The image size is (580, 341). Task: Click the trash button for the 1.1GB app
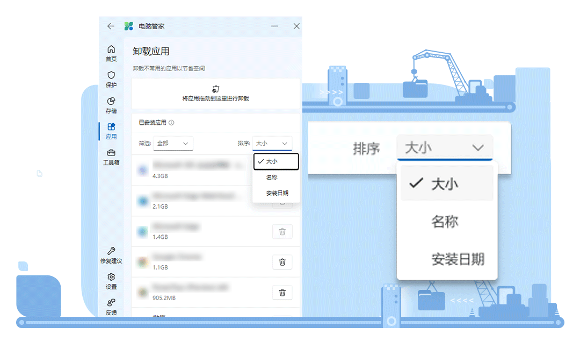282,262
